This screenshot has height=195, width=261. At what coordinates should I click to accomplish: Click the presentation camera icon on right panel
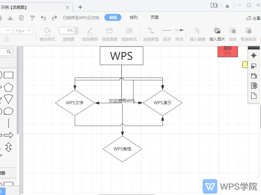click(254, 76)
